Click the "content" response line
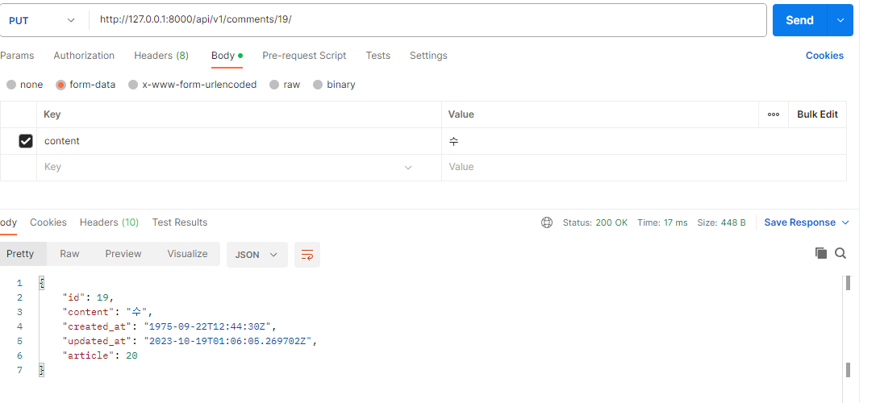 pos(107,312)
